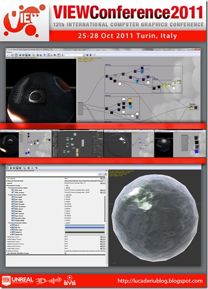Open Window menu in Unreal Material Editor
This screenshot has width=208, height=289.
[x=9, y=52]
